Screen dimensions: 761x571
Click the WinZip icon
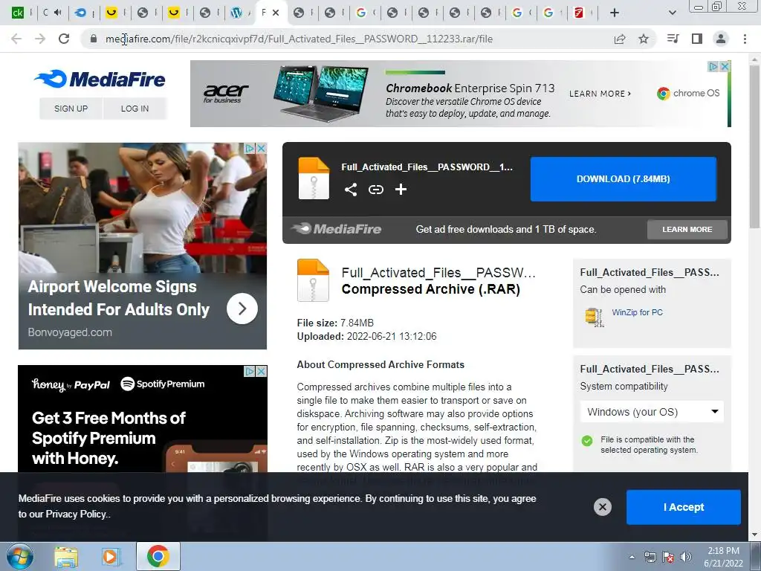(x=594, y=317)
